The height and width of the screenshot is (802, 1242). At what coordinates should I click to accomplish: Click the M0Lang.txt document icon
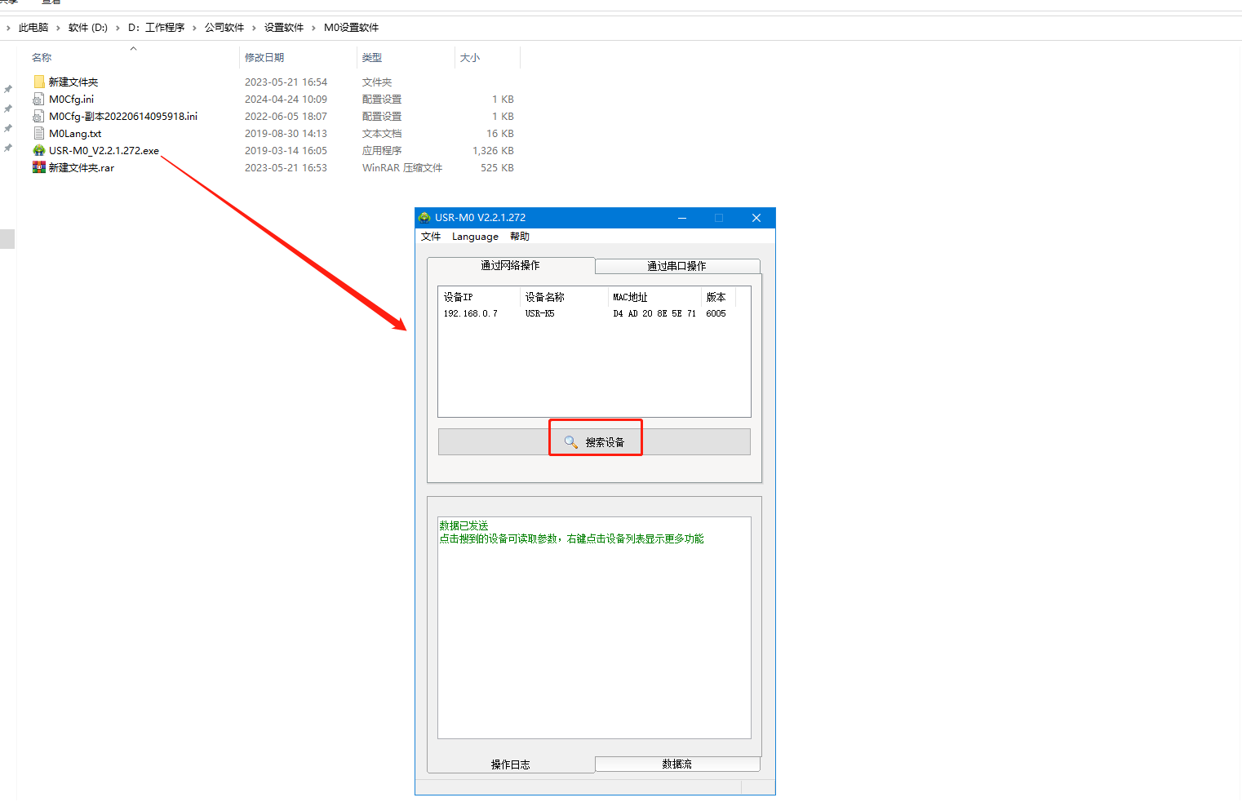pyautogui.click(x=39, y=134)
